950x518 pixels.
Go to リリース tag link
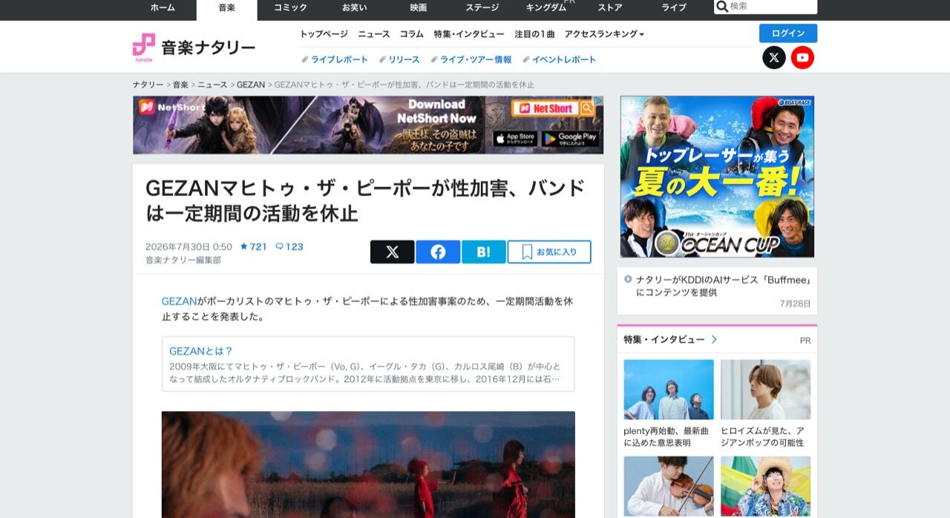click(x=399, y=59)
